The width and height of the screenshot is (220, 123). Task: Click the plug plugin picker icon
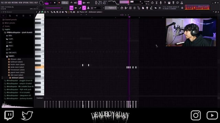(x=147, y=8)
